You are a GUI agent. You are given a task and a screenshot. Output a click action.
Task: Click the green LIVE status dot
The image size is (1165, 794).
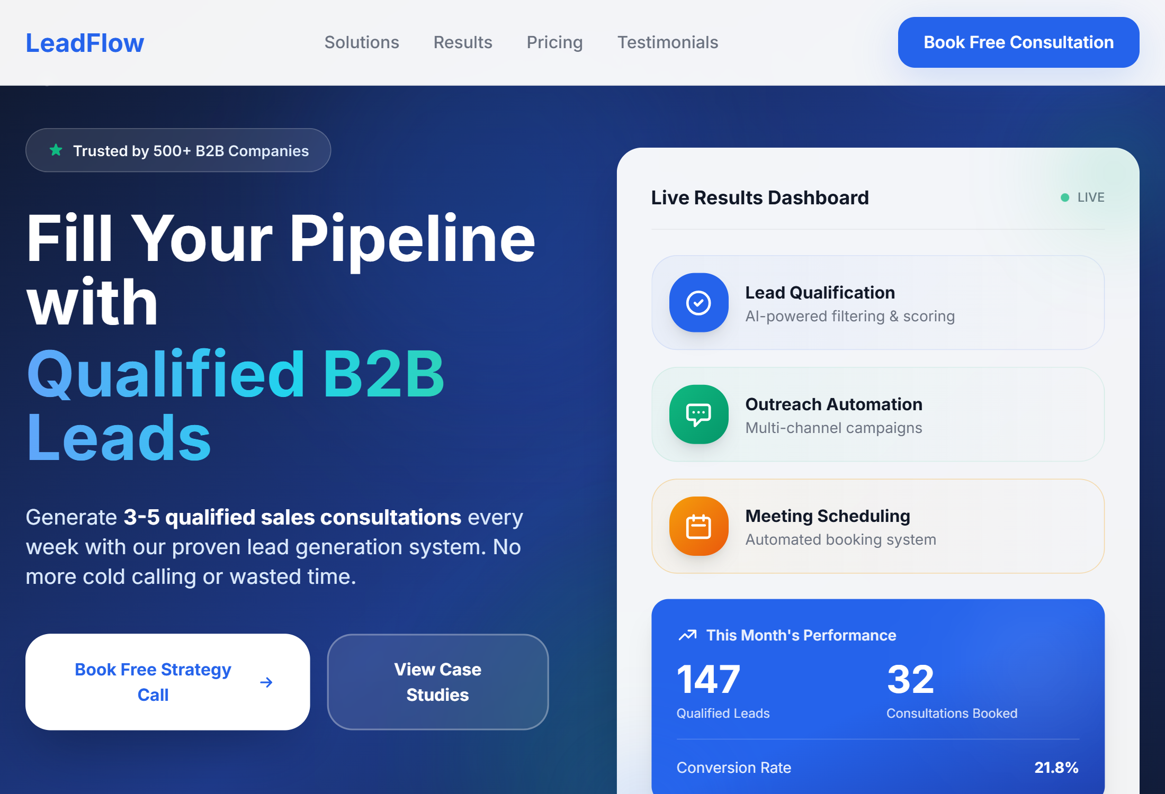click(1065, 197)
